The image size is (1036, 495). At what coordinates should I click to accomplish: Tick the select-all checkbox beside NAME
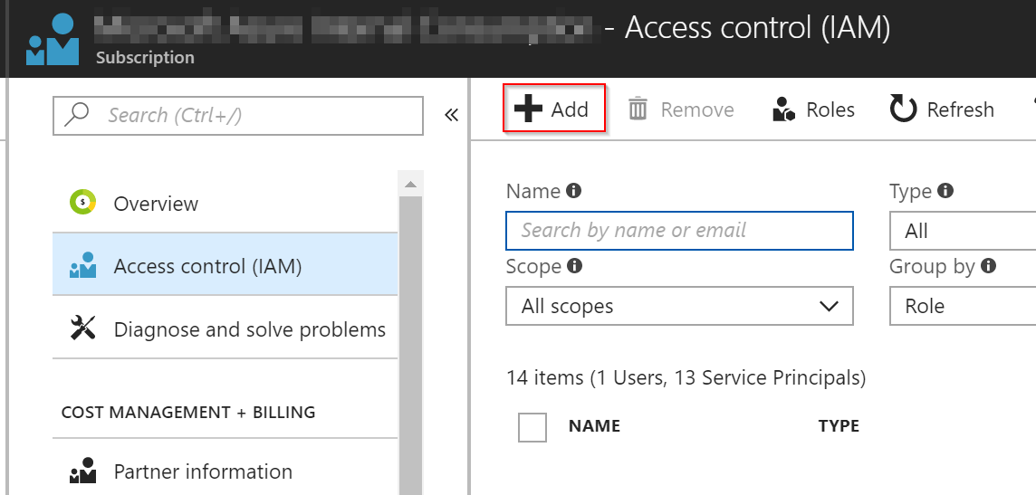532,427
